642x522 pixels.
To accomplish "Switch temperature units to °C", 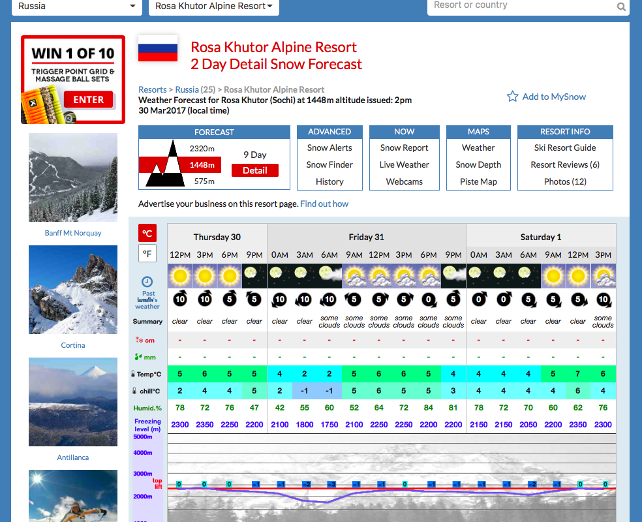I will 147,234.
